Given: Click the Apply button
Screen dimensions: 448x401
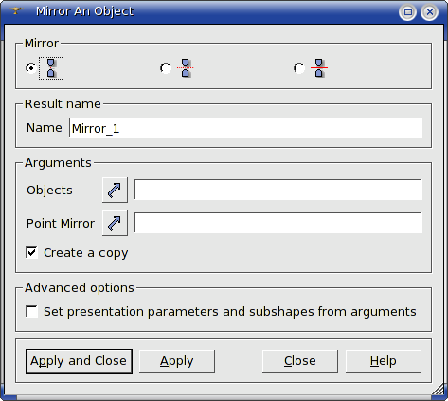Looking at the screenshot, I should [x=177, y=361].
